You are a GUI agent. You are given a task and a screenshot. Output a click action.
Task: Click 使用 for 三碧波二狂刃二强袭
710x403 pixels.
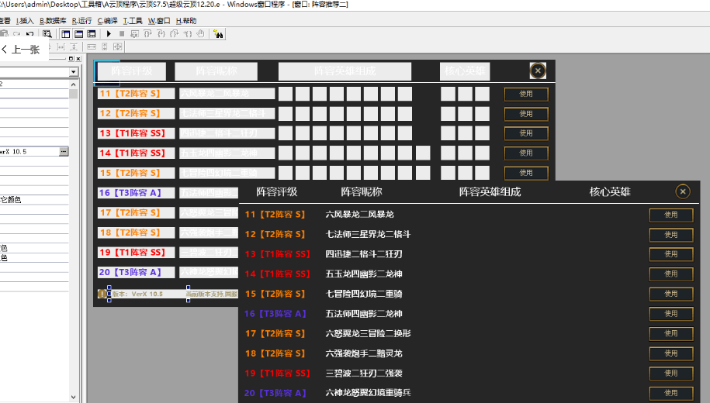pos(670,374)
